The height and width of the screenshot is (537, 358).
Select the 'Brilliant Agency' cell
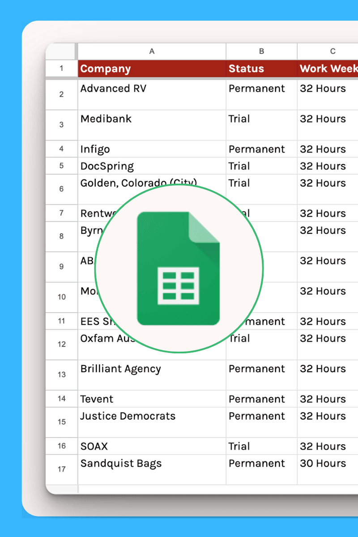tap(152, 375)
